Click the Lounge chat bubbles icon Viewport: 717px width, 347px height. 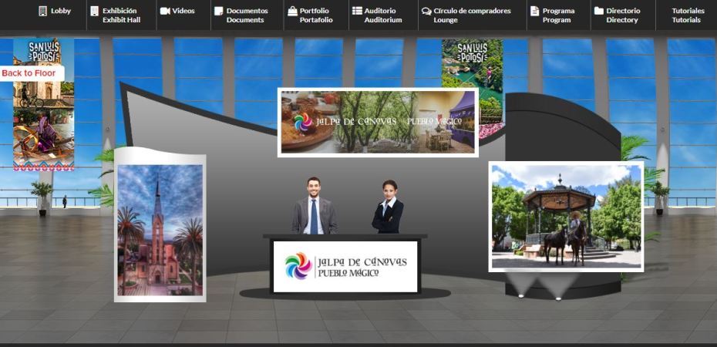coord(426,12)
